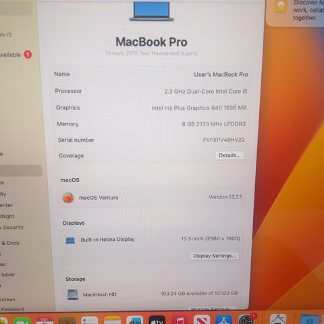324x324 pixels.
Task: Click the lightbulb tip notification icon
Action: click(280, 6)
